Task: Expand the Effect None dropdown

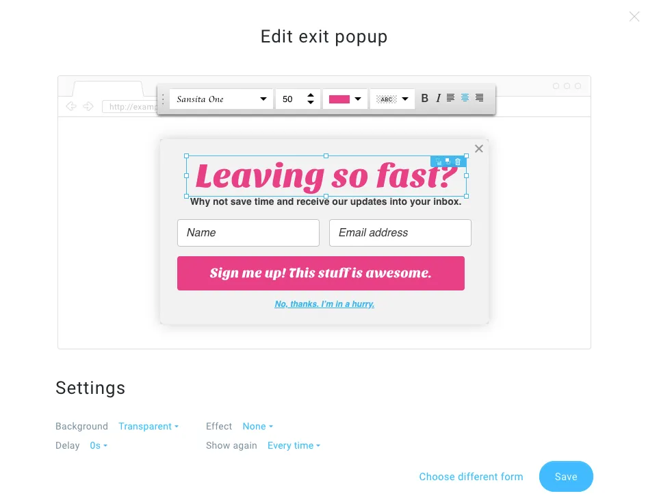Action: click(257, 426)
